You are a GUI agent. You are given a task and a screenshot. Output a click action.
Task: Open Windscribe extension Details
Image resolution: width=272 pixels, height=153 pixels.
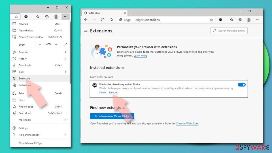tap(103, 93)
